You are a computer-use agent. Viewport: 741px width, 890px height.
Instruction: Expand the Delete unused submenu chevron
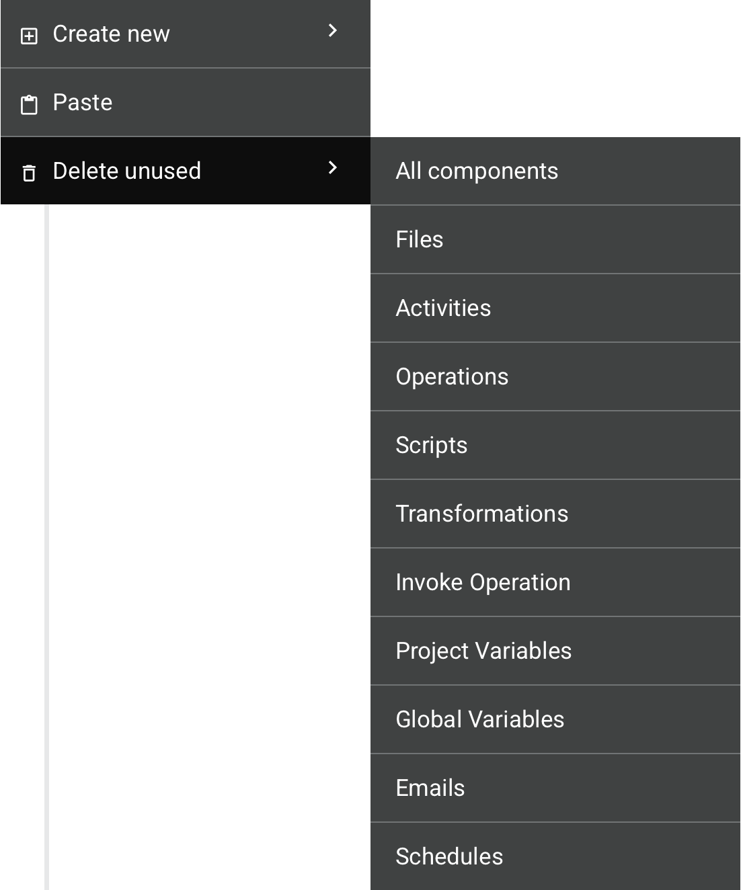pyautogui.click(x=332, y=167)
